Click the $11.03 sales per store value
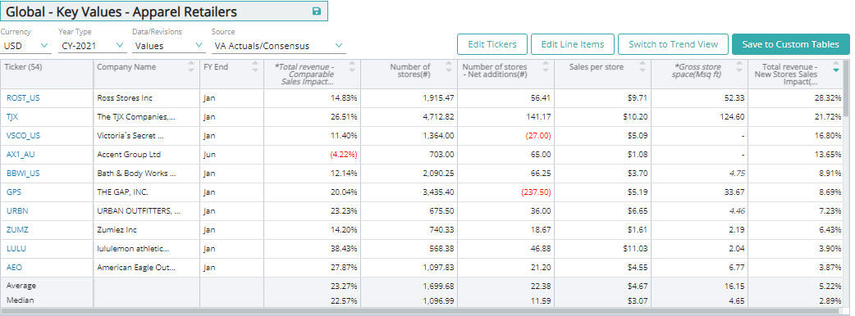This screenshot has height=316, width=855. 636,249
